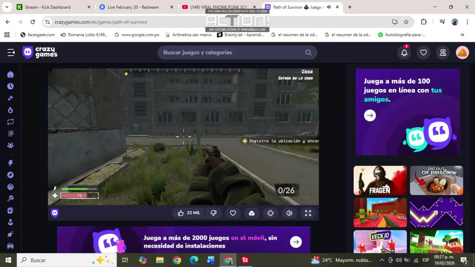Open favorites heart in header
The height and width of the screenshot is (267, 475).
pyautogui.click(x=423, y=53)
